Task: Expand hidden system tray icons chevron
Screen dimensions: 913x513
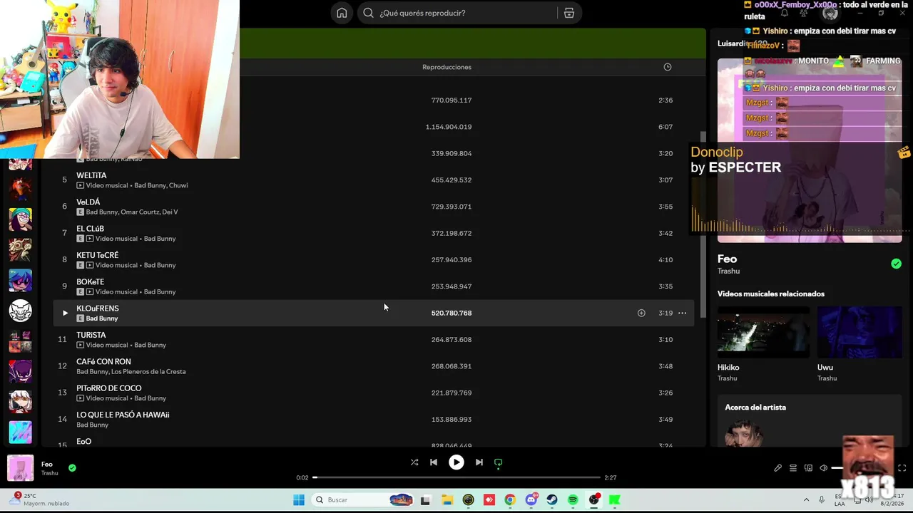Action: 806,500
